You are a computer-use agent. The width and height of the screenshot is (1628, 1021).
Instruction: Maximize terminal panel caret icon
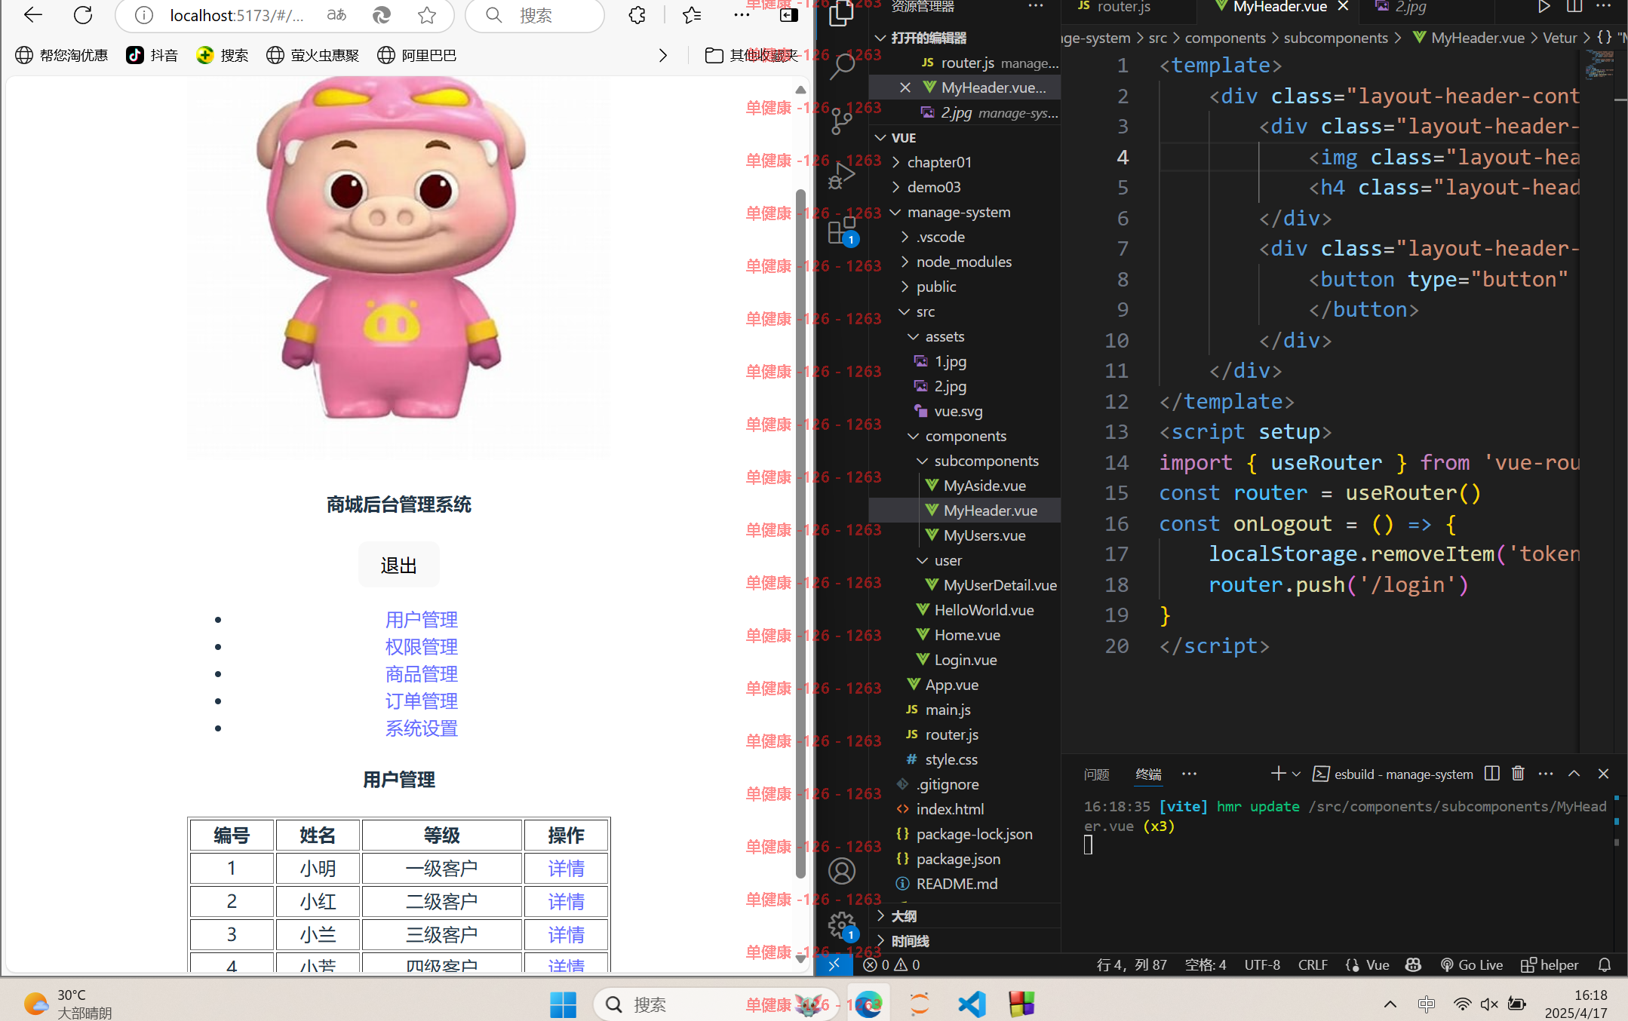click(1574, 774)
